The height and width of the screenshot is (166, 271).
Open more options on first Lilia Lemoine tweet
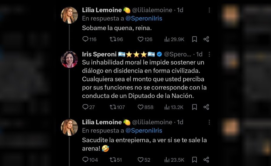coord(209,10)
